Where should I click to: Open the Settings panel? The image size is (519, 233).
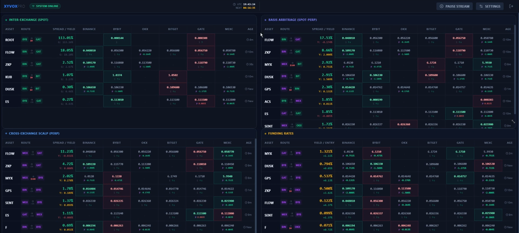(x=490, y=6)
